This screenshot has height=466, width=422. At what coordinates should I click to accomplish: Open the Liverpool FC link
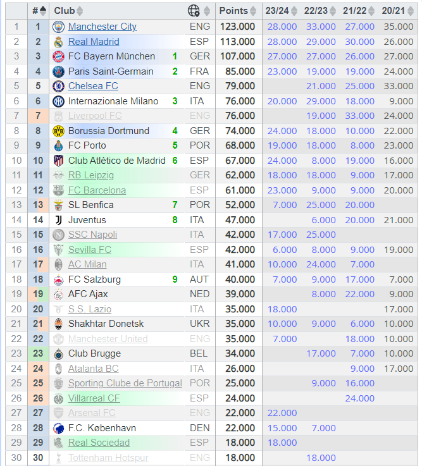(x=95, y=116)
